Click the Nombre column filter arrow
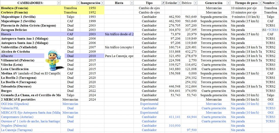Screen dimensions: 279x133 (277, 3)
